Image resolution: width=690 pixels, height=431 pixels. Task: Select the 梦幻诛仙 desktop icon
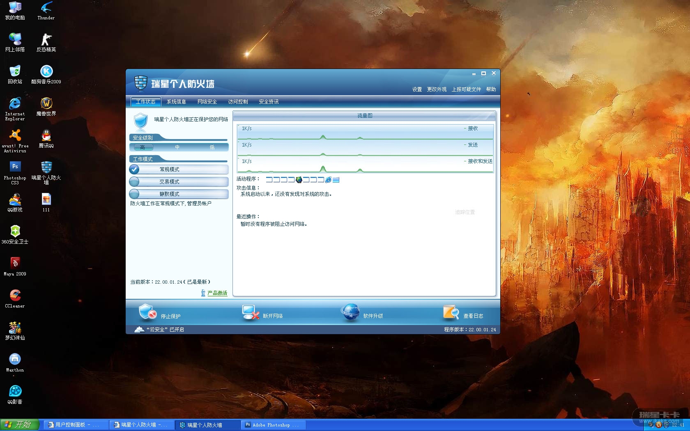tap(15, 331)
